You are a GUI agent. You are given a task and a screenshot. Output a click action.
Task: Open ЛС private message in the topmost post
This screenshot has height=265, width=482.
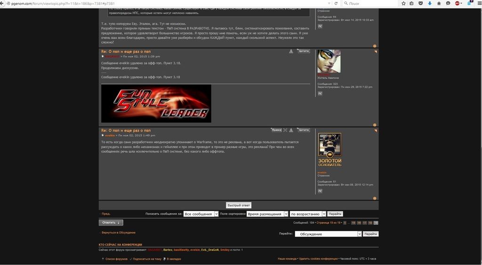pyautogui.click(x=320, y=26)
